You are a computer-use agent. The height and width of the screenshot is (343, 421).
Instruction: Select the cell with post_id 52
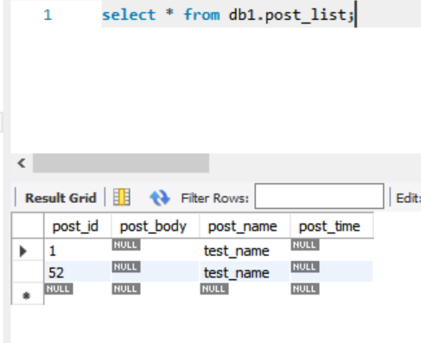[x=77, y=271]
